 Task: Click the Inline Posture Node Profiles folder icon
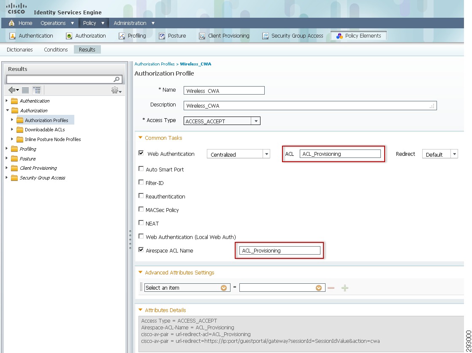tap(20, 139)
